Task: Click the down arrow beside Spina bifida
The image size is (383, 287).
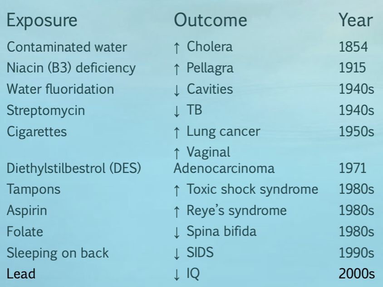Action: pos(177,232)
